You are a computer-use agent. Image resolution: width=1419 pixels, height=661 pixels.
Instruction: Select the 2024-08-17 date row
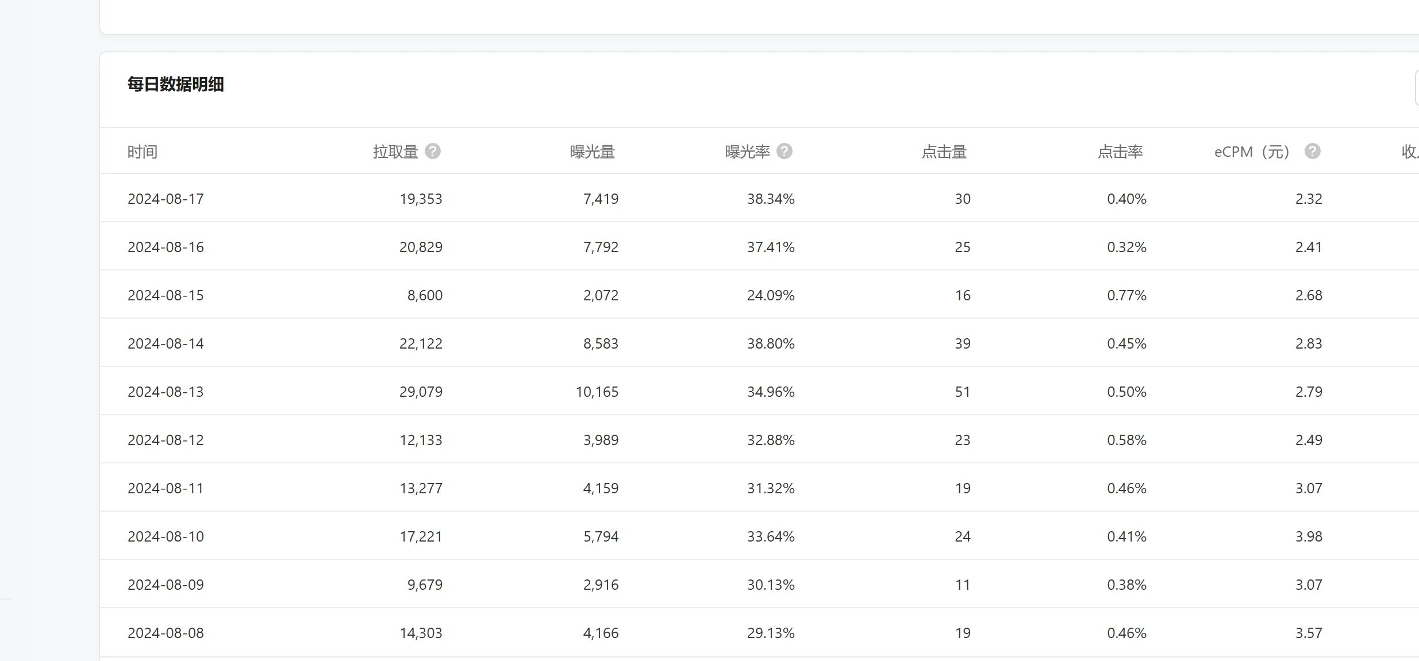[166, 199]
